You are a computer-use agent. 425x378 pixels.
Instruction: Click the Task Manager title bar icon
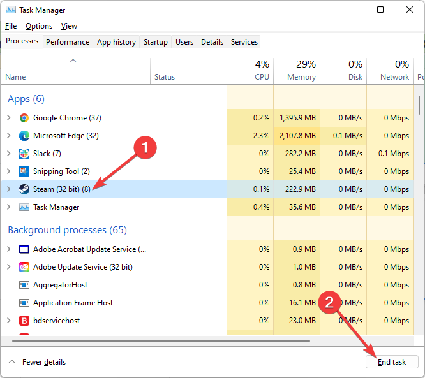pyautogui.click(x=11, y=10)
